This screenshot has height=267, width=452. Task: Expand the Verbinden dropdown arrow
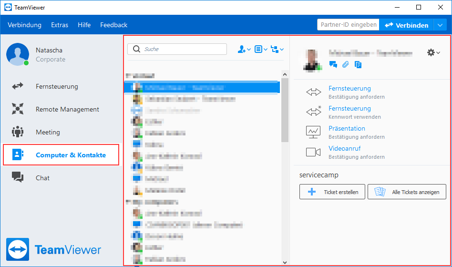pyautogui.click(x=440, y=25)
